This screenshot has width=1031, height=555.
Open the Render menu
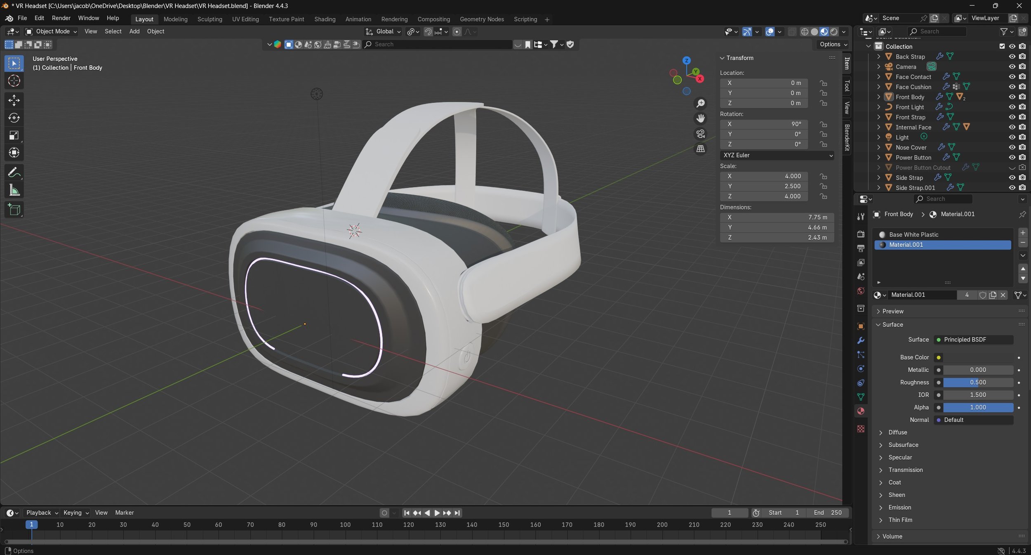(61, 18)
